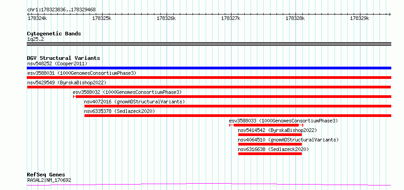
Task: Click the Cytogenetic Bands track title
Action: pyautogui.click(x=54, y=34)
